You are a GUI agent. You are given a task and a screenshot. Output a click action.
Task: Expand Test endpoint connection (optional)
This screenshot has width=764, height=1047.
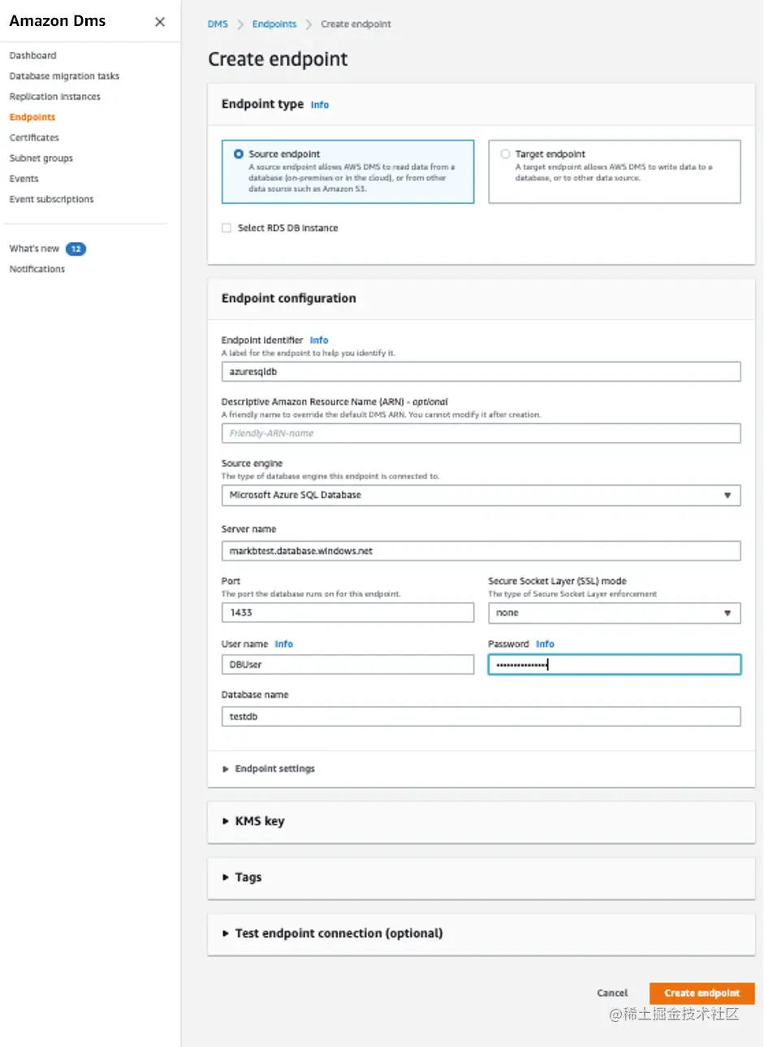pos(333,933)
